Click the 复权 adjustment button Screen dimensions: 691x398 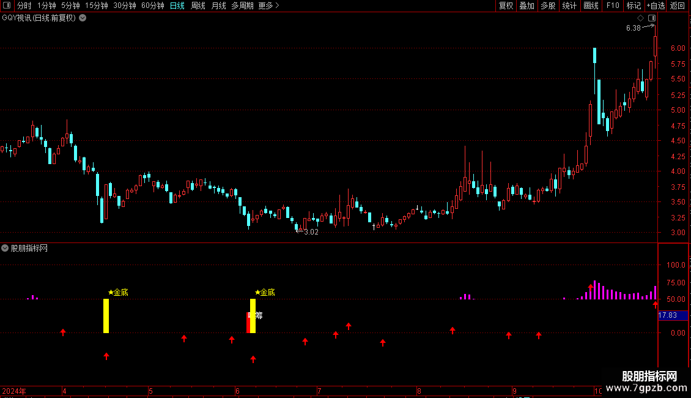[506, 6]
